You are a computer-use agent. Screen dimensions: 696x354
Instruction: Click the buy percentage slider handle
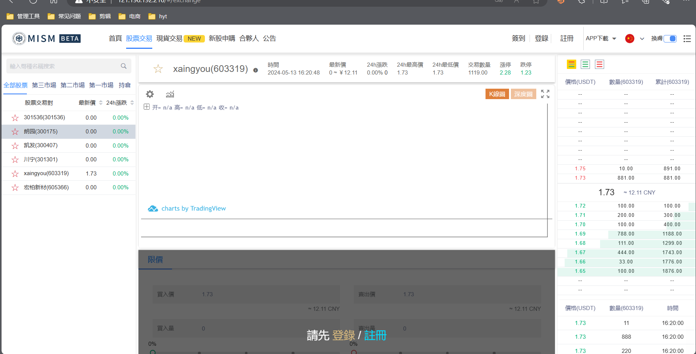(153, 352)
